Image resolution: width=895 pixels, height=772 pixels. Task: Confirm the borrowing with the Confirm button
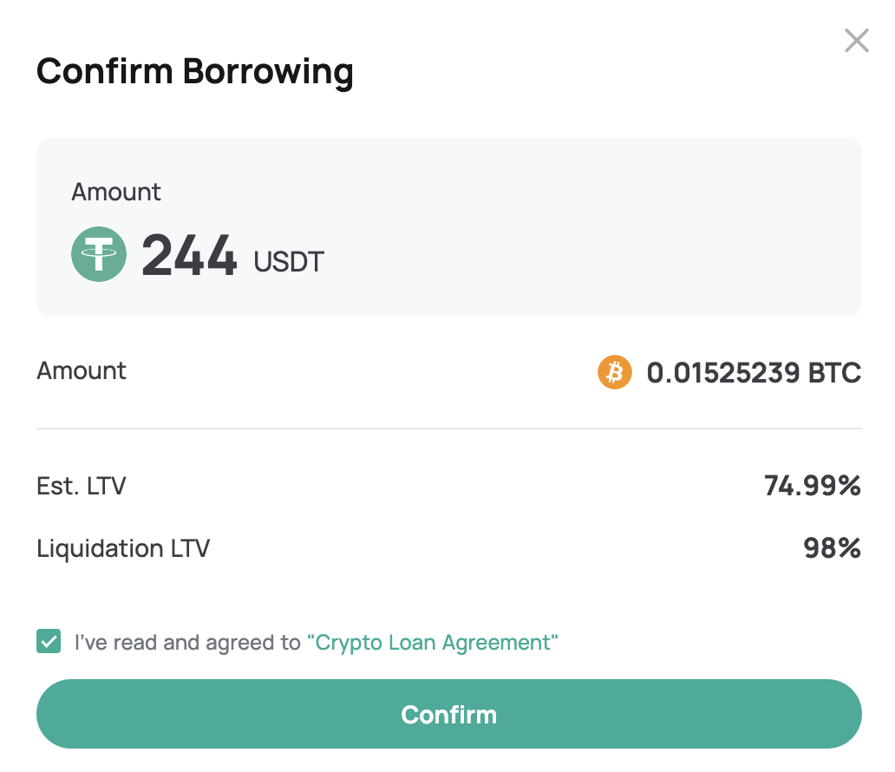tap(448, 714)
